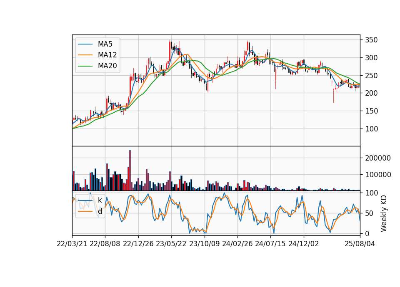Click the 24/02/26 date axis label
400x287 pixels.
point(237,244)
